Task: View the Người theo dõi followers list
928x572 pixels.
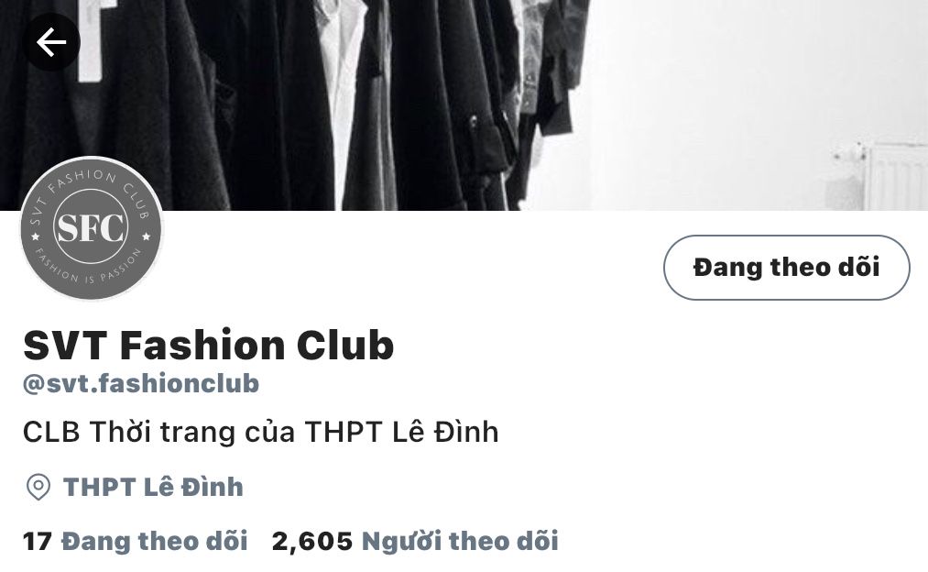Action: 460,541
